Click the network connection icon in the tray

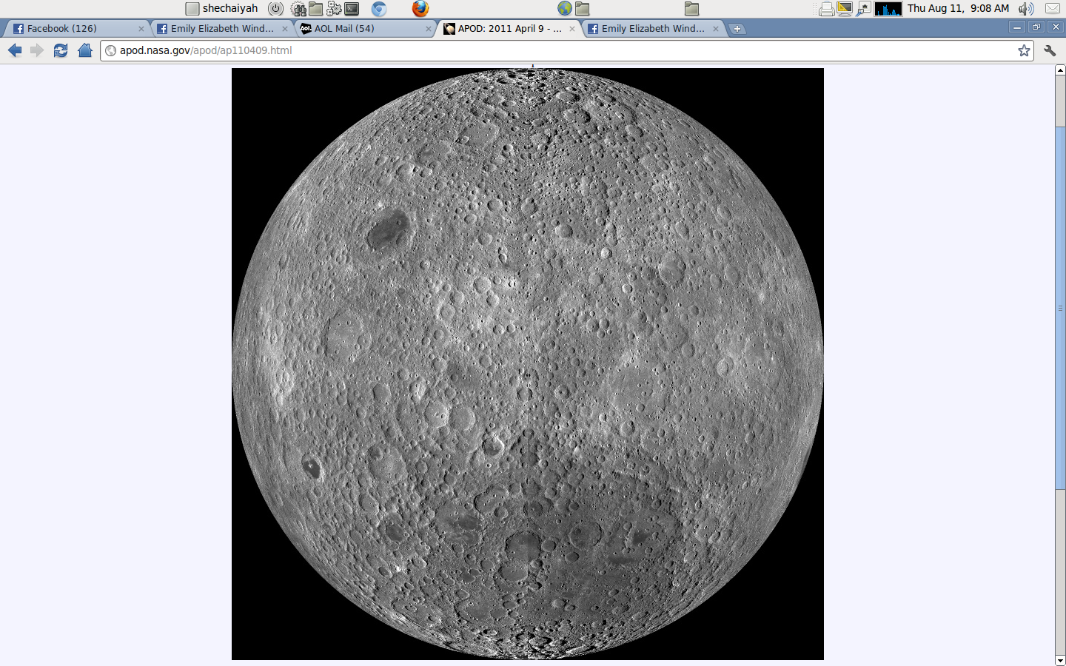[x=863, y=9]
